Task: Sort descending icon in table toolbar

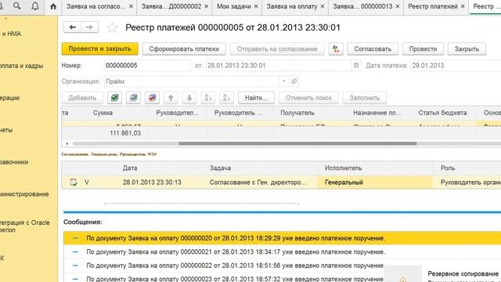Action: tap(226, 98)
